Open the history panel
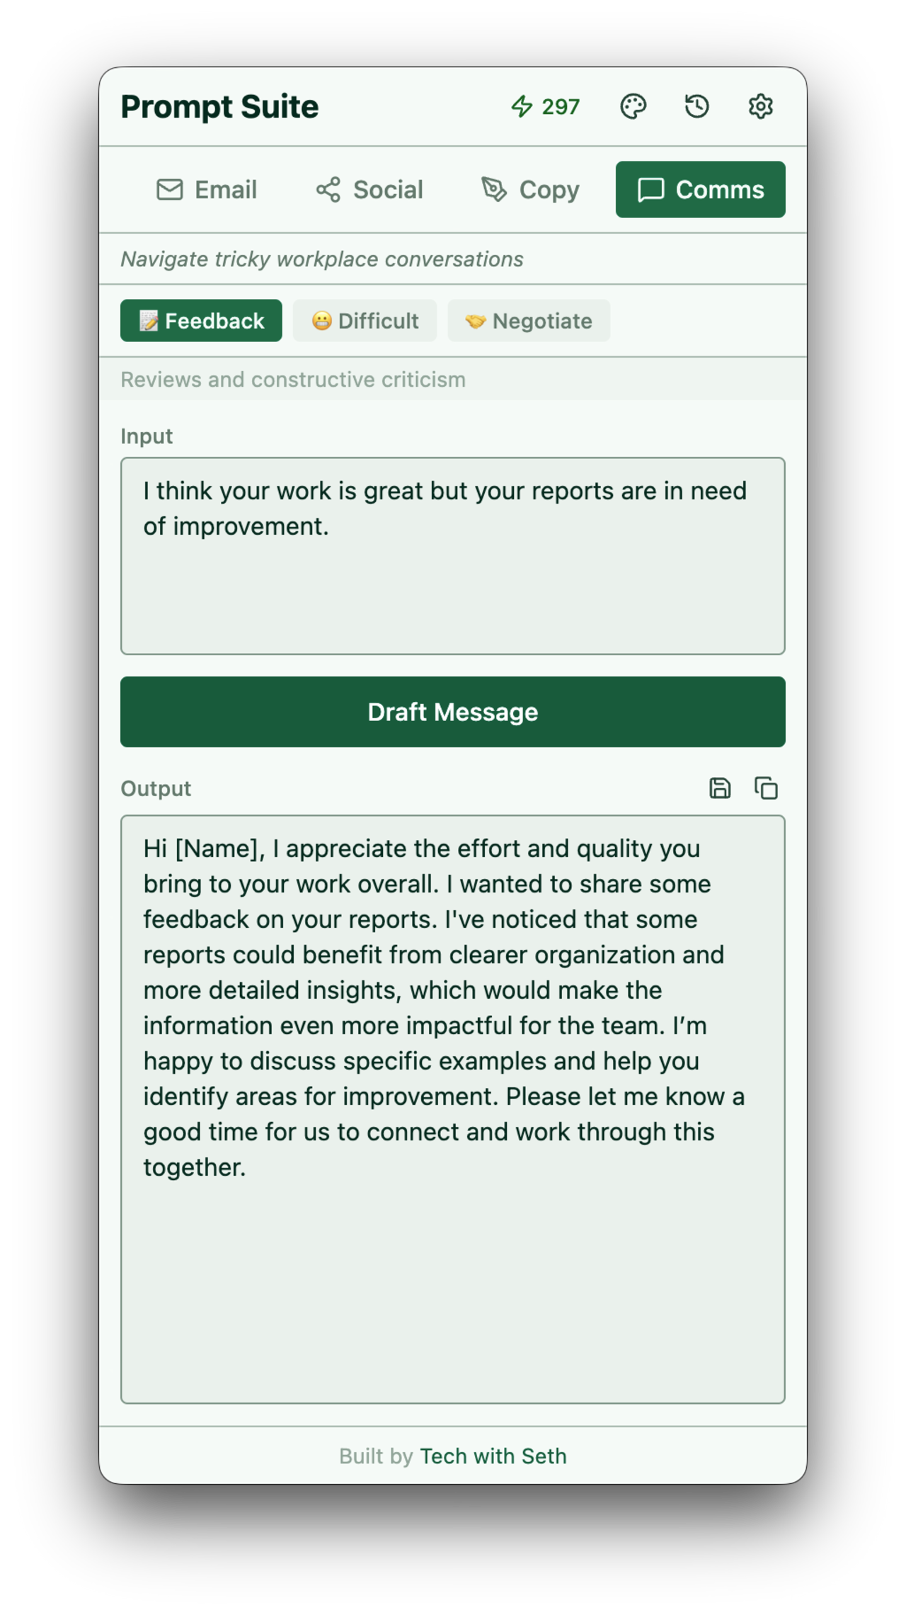906x1615 pixels. tap(696, 106)
